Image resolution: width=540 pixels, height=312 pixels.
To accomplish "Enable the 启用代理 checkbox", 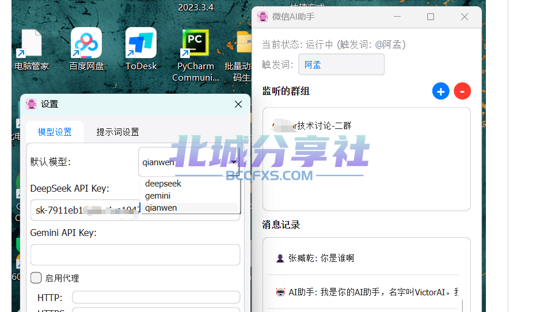I will 36,278.
